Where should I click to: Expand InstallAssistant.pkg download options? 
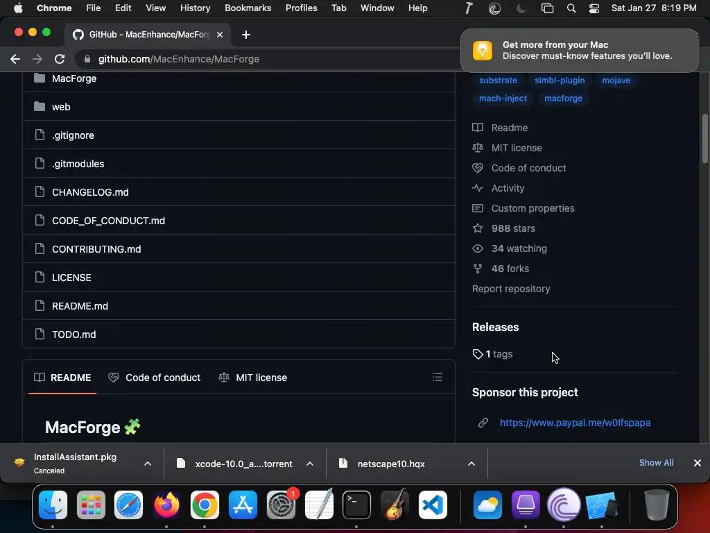click(x=148, y=464)
